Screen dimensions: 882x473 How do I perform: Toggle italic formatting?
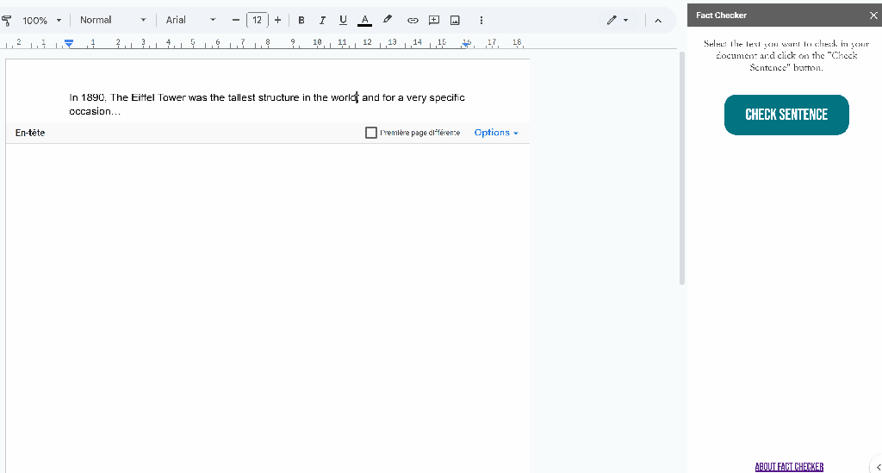(x=322, y=20)
